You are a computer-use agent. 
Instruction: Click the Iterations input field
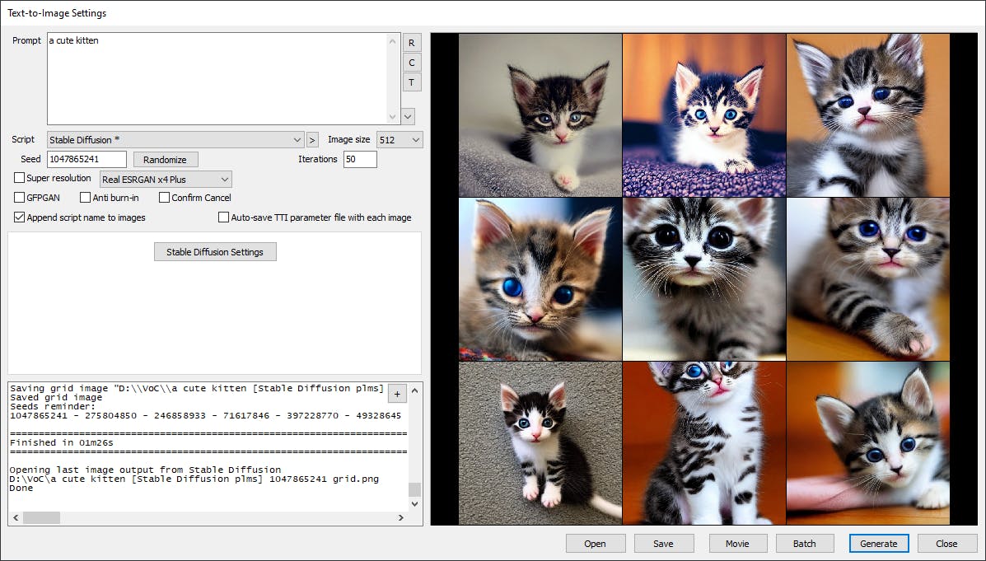[360, 159]
